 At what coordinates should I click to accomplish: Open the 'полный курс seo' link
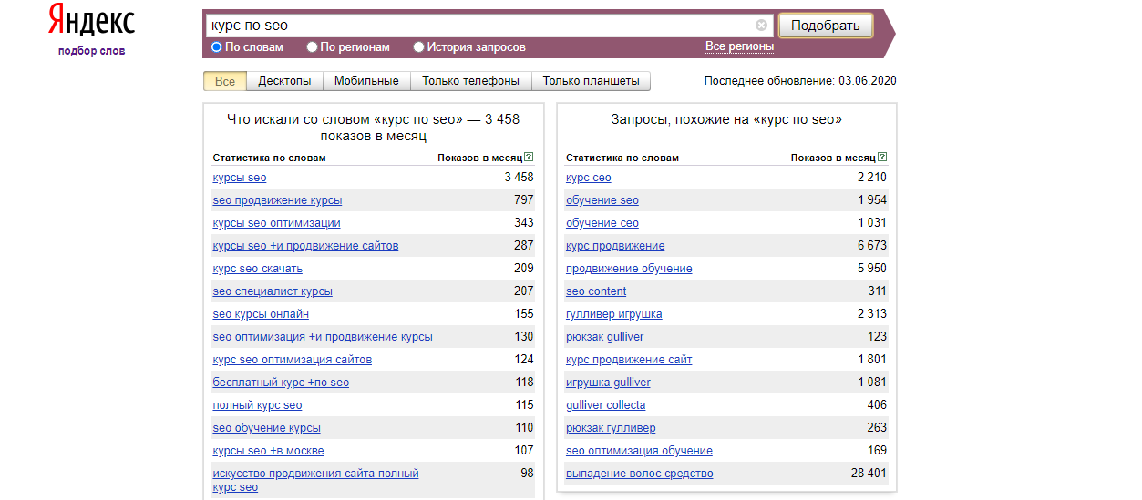(257, 405)
